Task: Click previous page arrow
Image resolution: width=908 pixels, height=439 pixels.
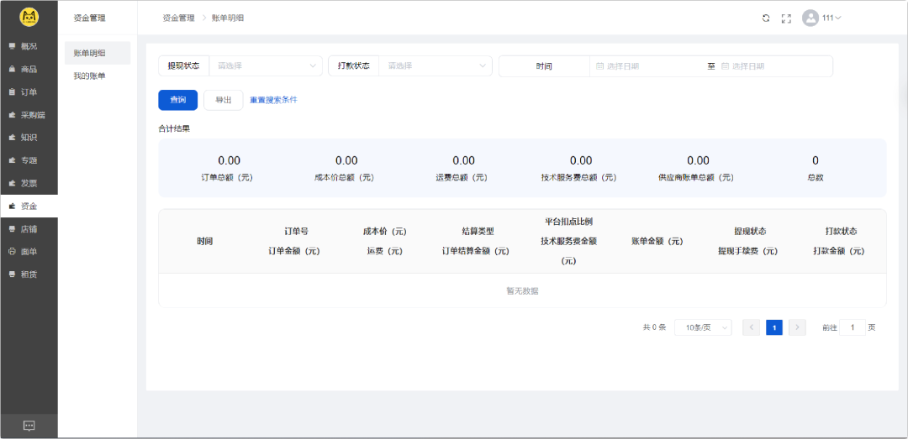Action: [751, 327]
